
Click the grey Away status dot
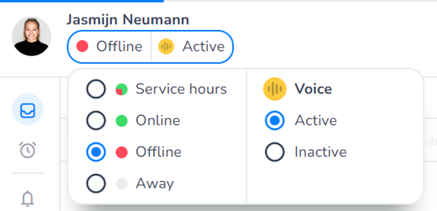click(121, 183)
